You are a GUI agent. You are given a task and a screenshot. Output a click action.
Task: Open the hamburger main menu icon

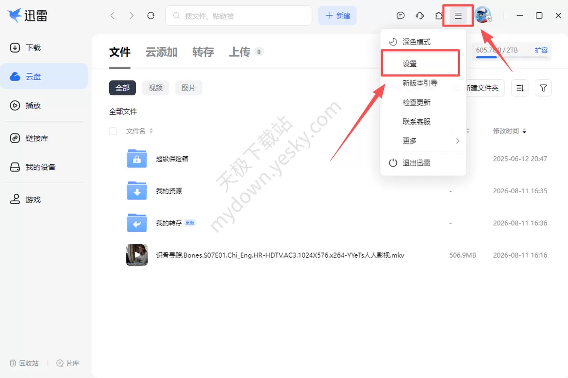tap(458, 16)
